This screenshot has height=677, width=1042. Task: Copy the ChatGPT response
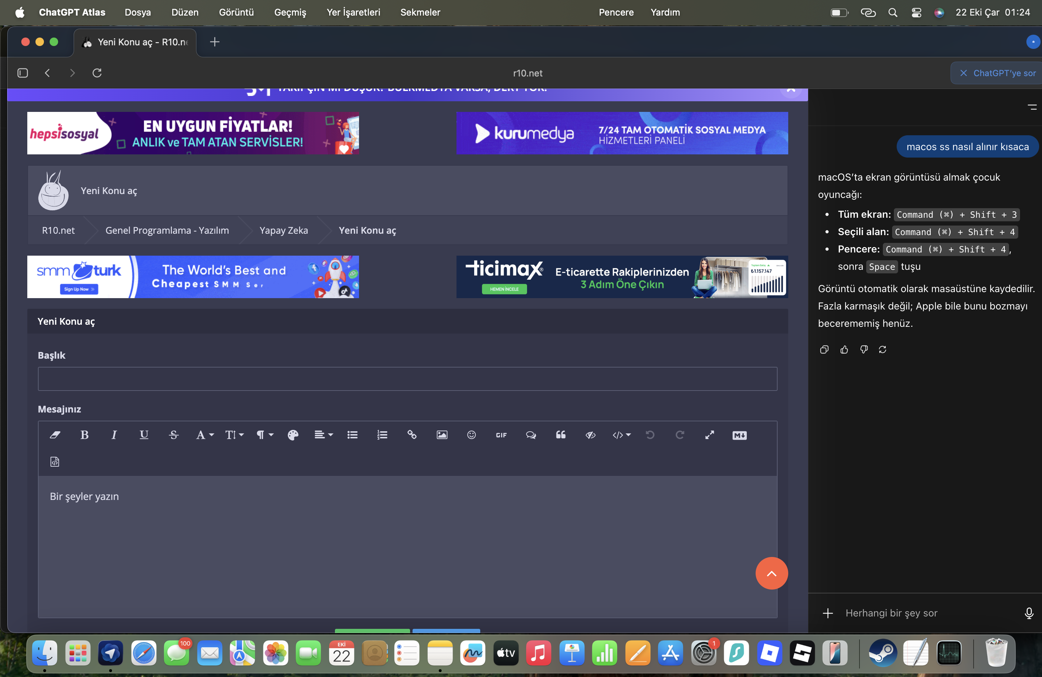tap(824, 349)
